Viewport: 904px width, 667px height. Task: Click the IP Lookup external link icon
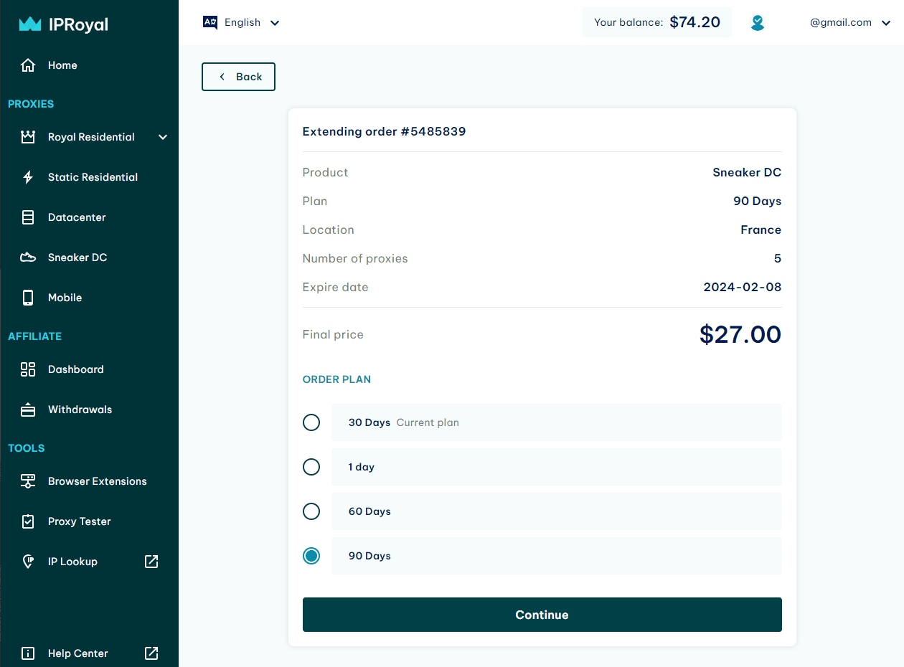pyautogui.click(x=151, y=562)
